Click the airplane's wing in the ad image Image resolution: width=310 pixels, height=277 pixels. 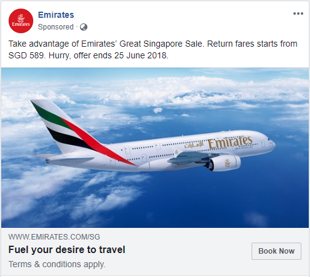(191, 157)
